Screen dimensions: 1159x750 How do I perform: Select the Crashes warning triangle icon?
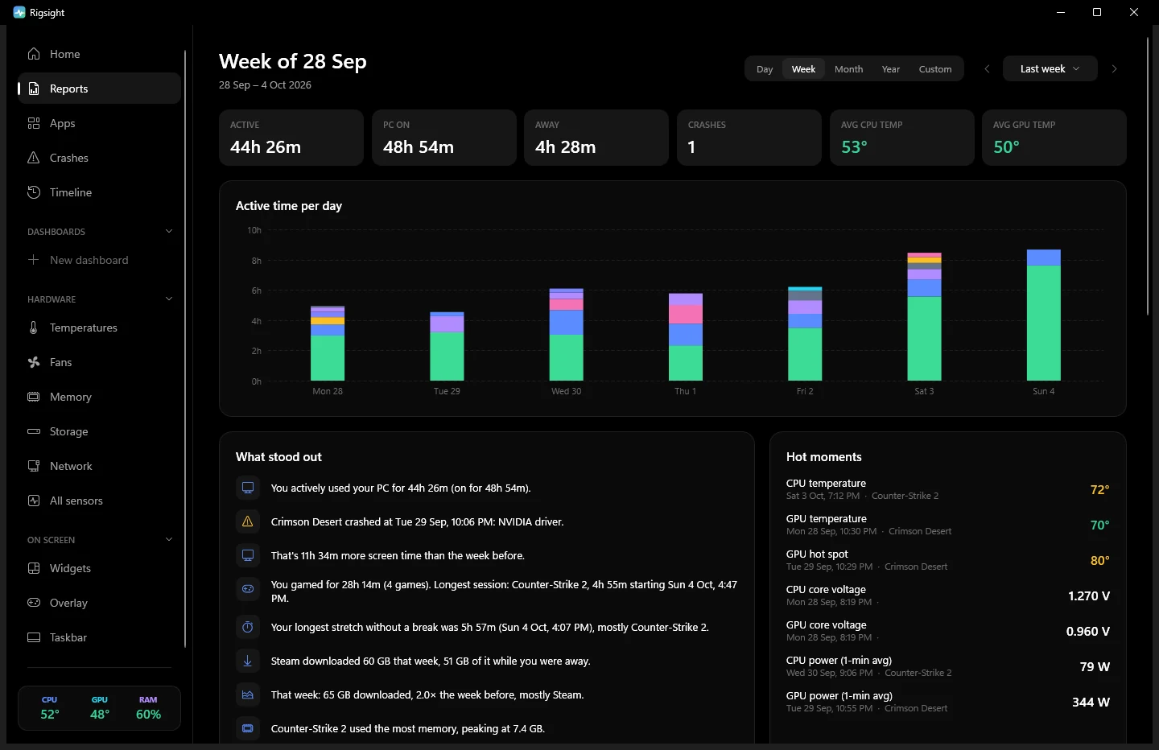(x=34, y=158)
